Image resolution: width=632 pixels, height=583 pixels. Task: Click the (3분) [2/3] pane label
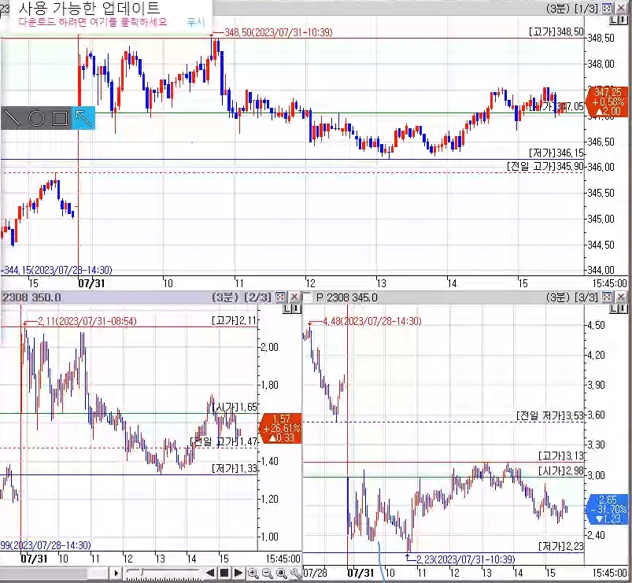pyautogui.click(x=242, y=297)
